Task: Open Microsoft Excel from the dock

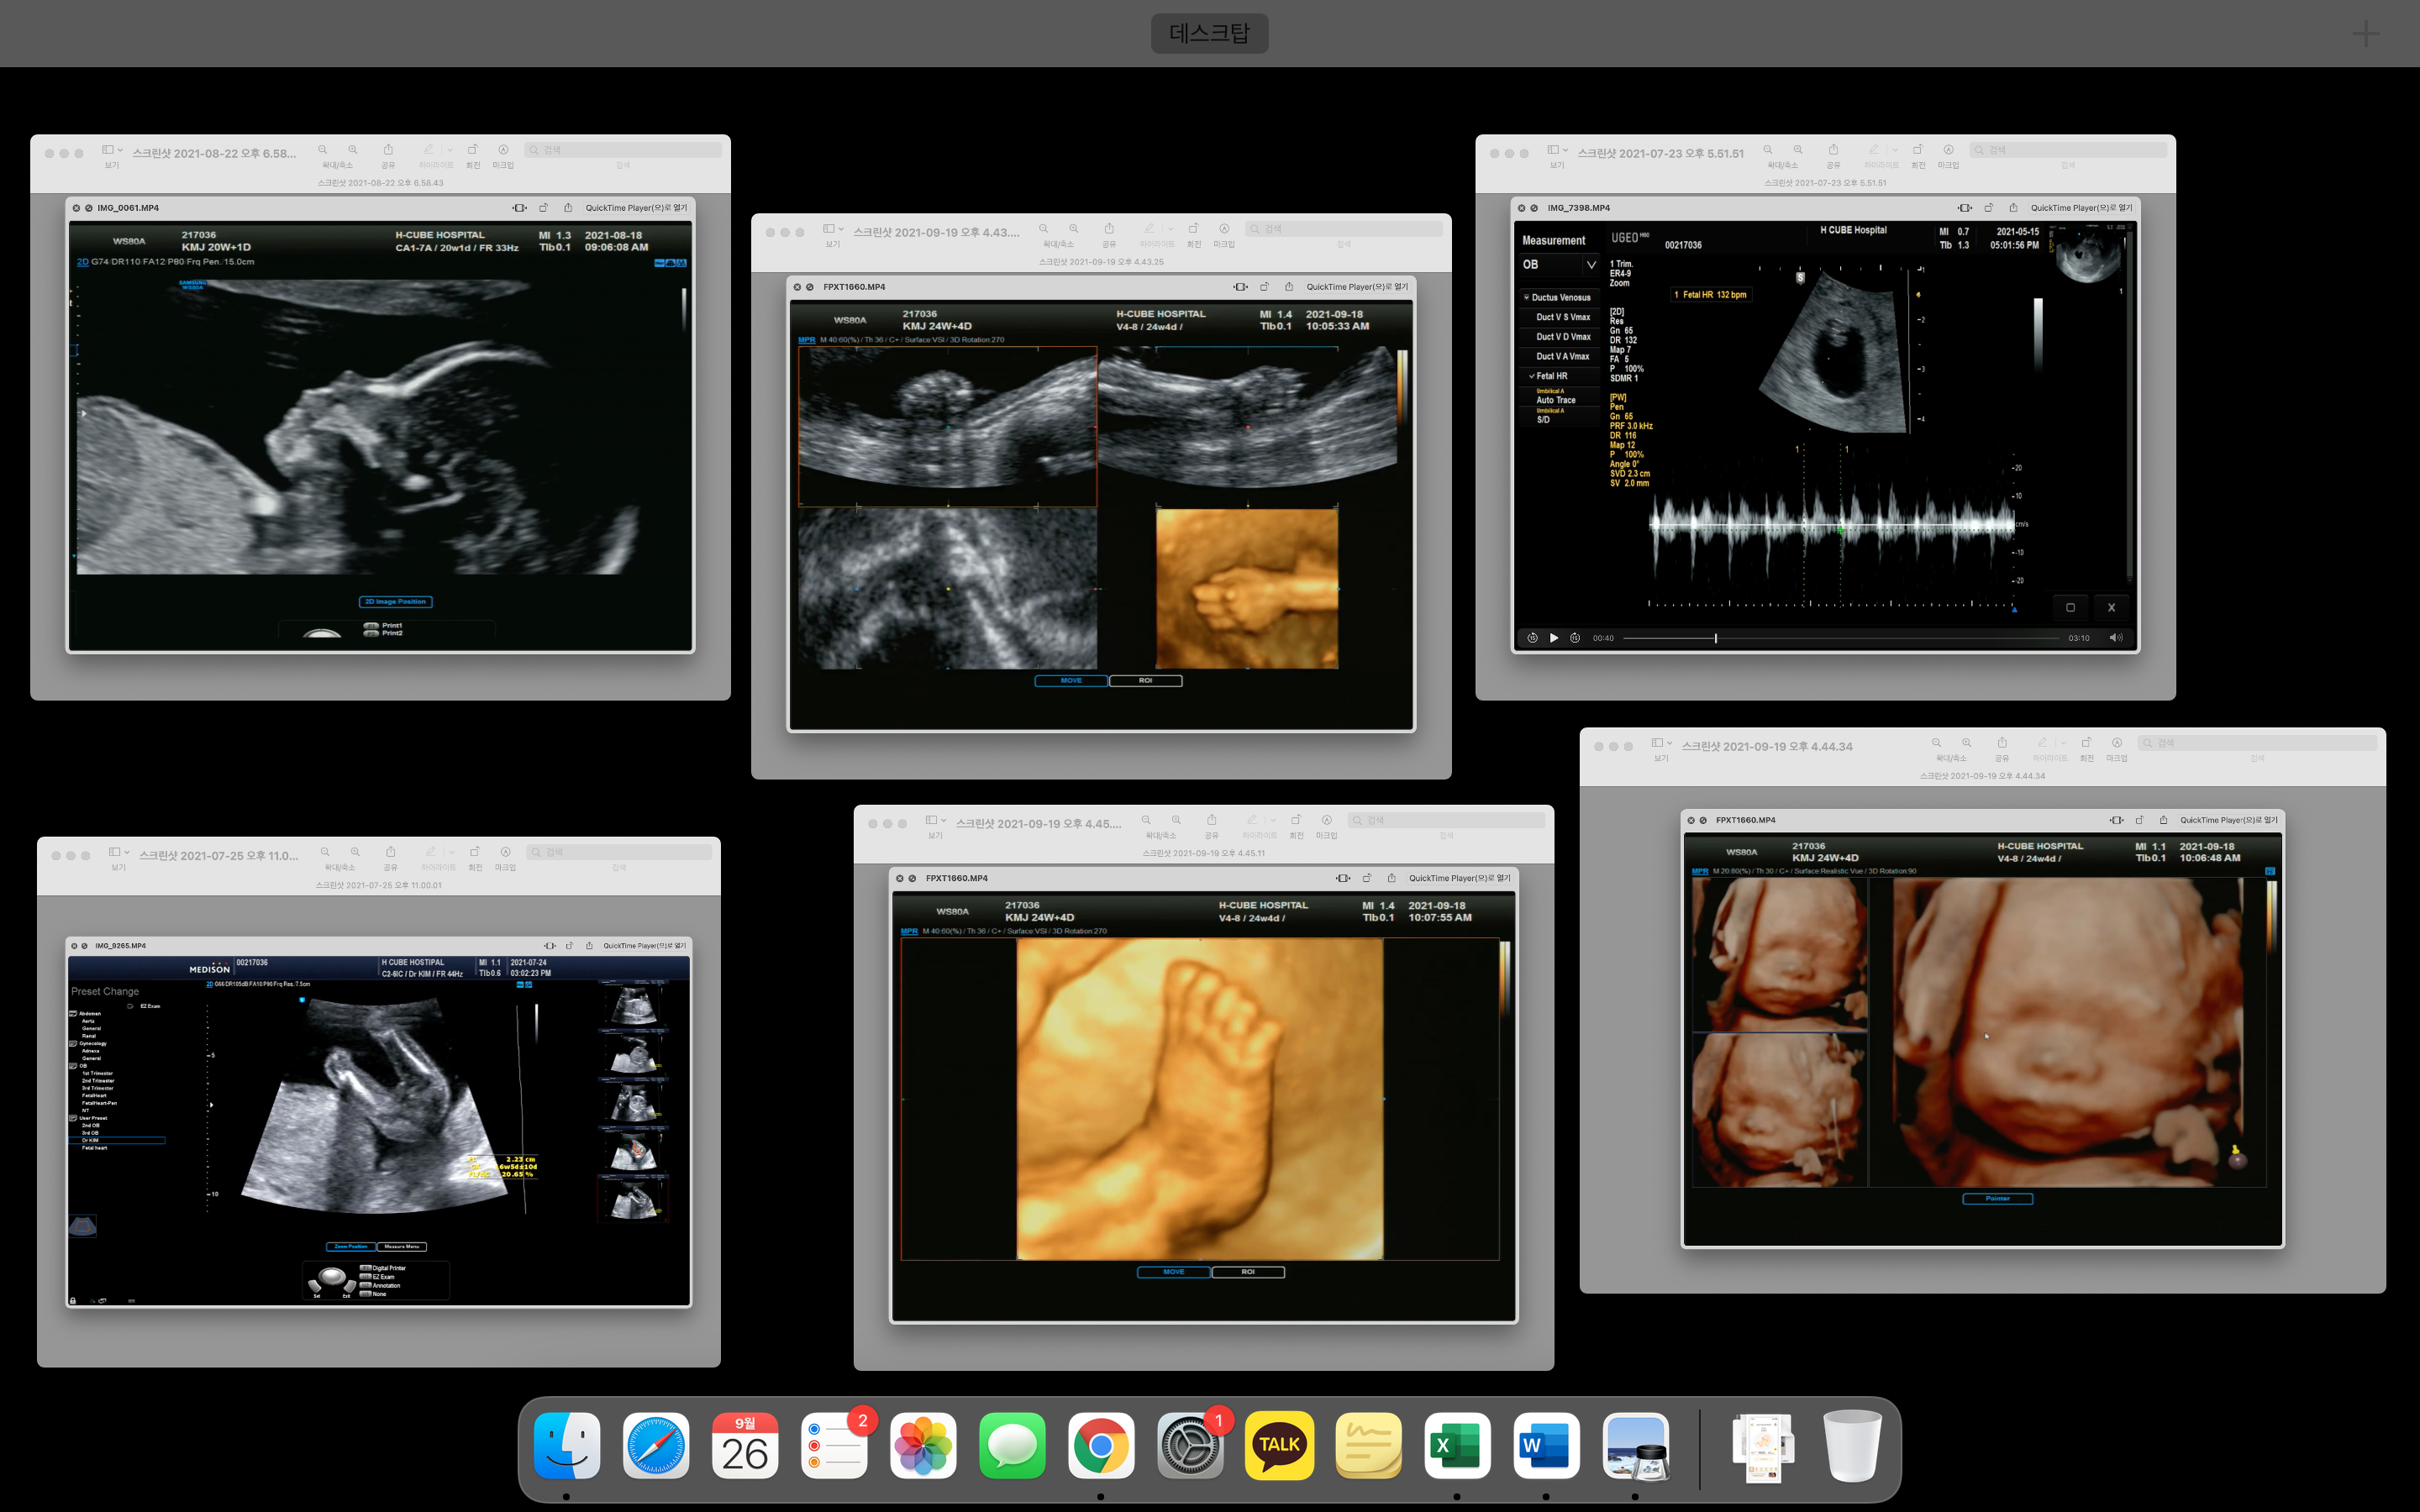Action: pyautogui.click(x=1457, y=1445)
